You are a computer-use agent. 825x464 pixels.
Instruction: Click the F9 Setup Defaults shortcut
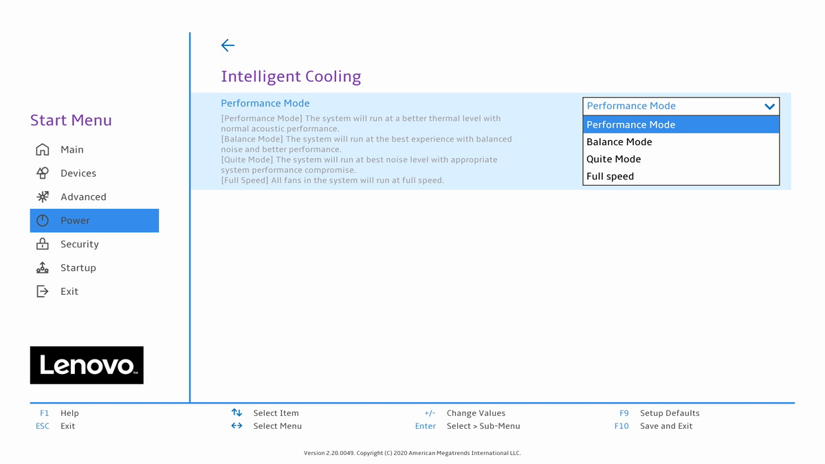659,413
